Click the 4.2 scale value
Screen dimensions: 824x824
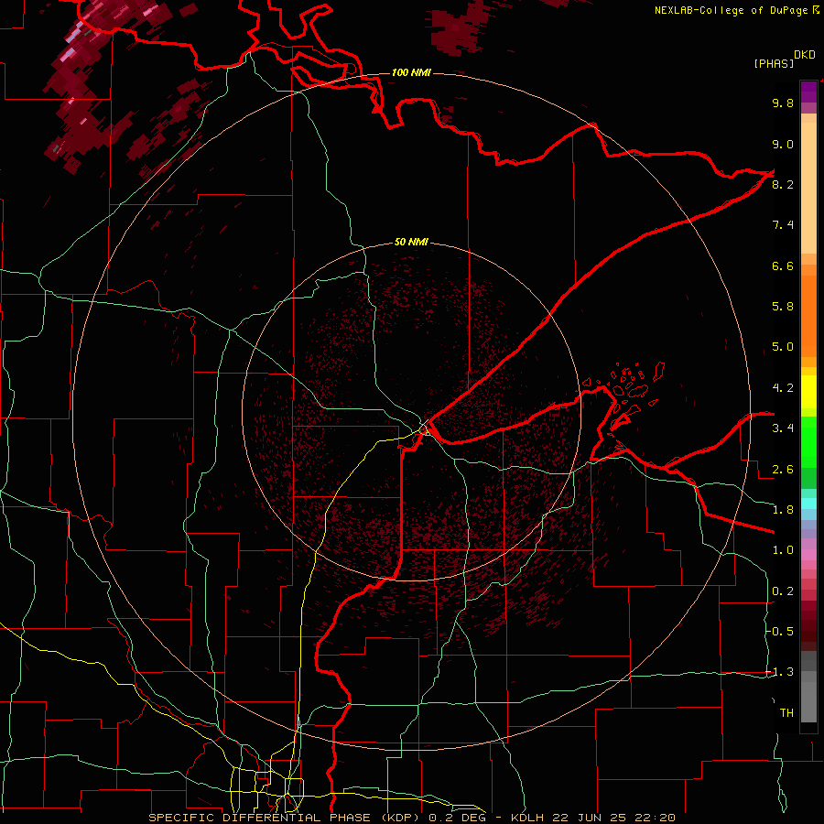click(x=783, y=388)
